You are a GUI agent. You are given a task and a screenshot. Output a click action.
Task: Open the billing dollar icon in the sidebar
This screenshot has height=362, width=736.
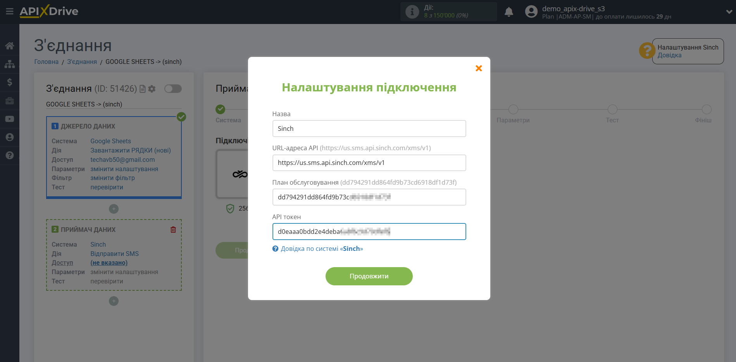coord(10,82)
